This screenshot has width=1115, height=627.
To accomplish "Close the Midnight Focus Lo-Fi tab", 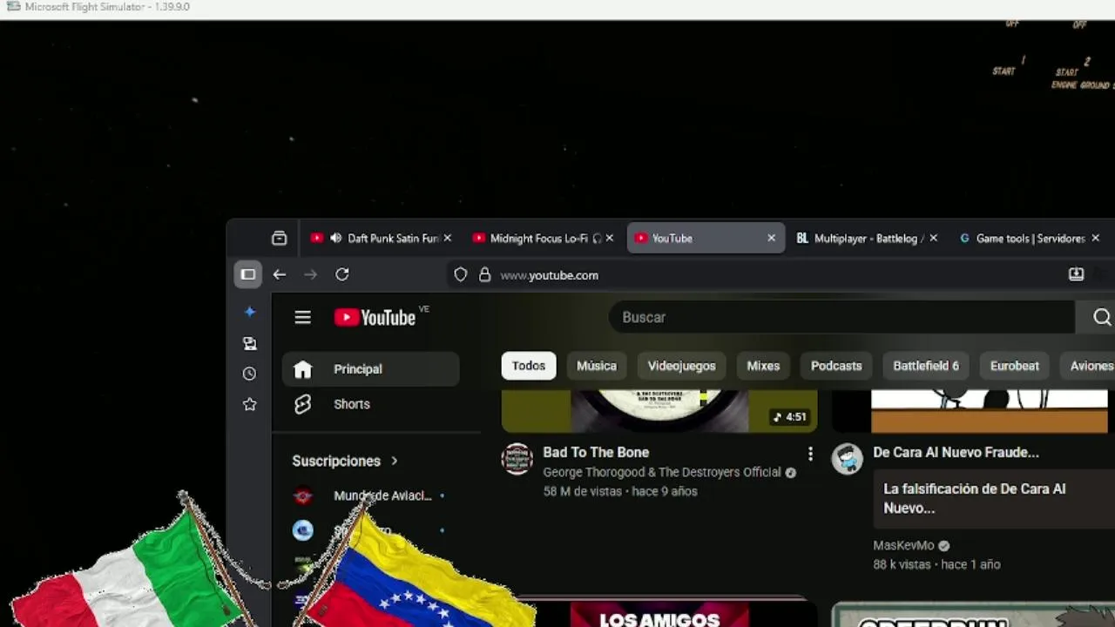I will [609, 238].
